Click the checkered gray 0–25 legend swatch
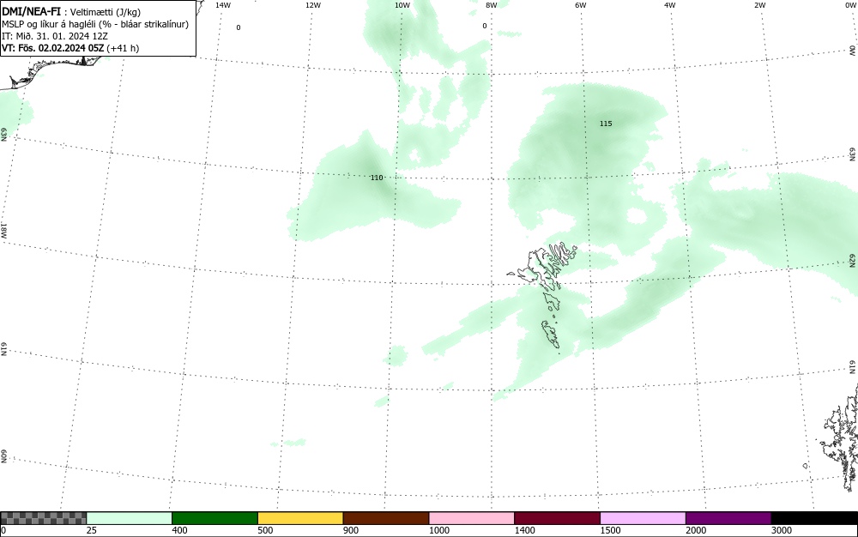This screenshot has height=537, width=858. tap(43, 518)
